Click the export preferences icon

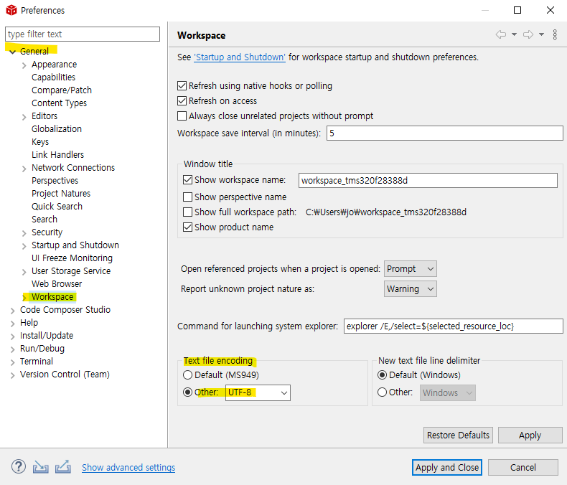(63, 467)
